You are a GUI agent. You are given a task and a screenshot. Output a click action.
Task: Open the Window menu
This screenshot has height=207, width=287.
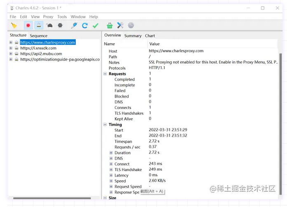coord(78,17)
